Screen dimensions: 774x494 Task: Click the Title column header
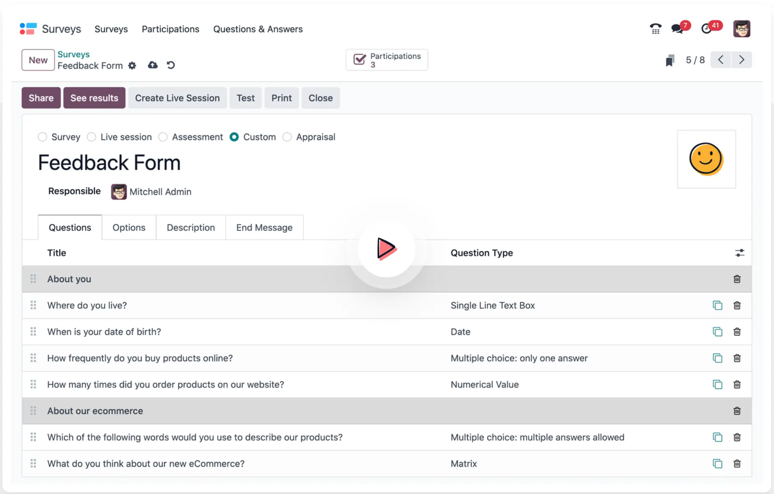click(57, 253)
